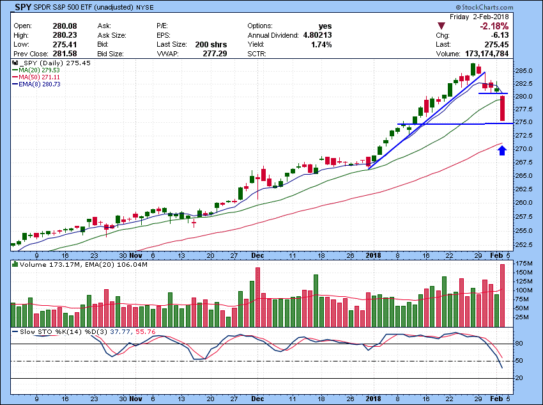Select the Open value 280.08

click(65, 26)
